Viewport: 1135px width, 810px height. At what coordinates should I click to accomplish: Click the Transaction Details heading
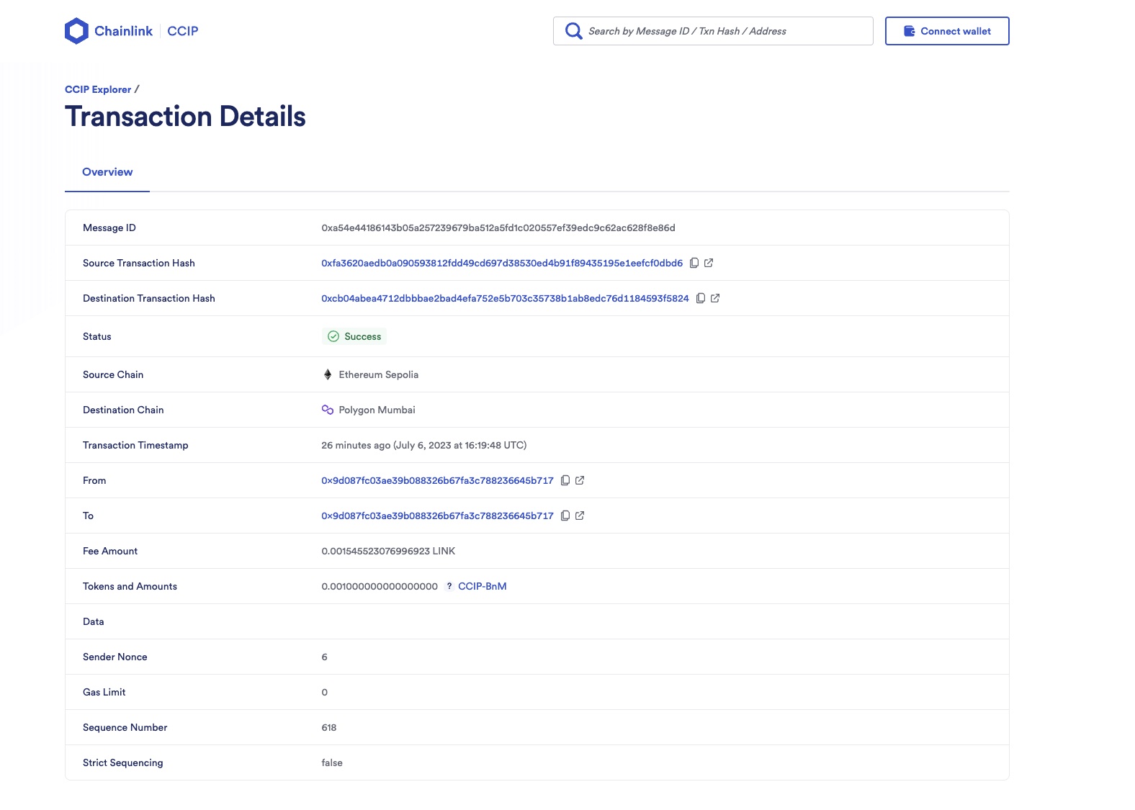point(185,117)
